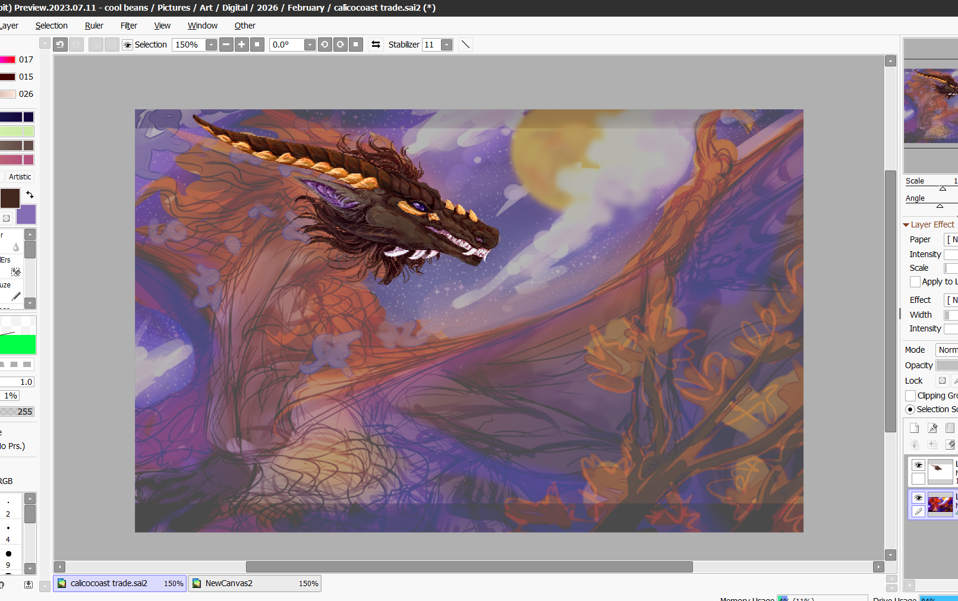The image size is (958, 601).
Task: Toggle the Selection visibility eye checkbox
Action: 127,45
